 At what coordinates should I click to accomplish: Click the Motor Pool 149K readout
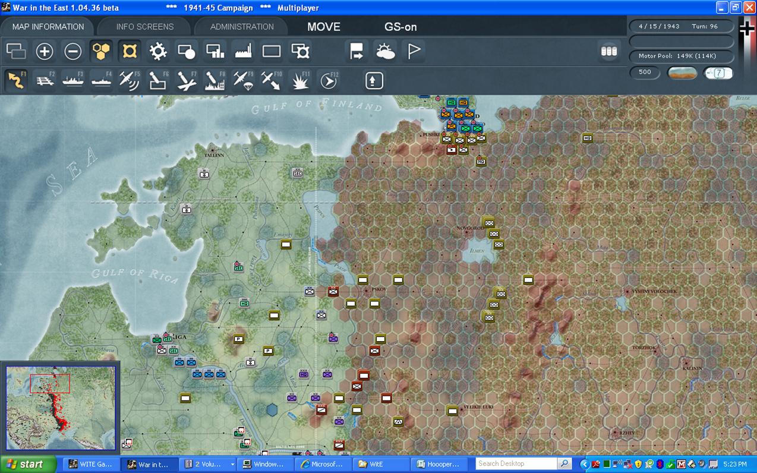click(x=681, y=56)
